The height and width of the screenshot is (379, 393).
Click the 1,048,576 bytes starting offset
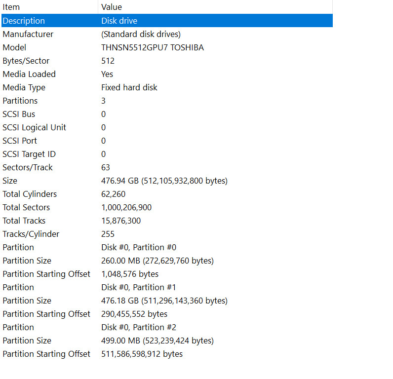130,274
